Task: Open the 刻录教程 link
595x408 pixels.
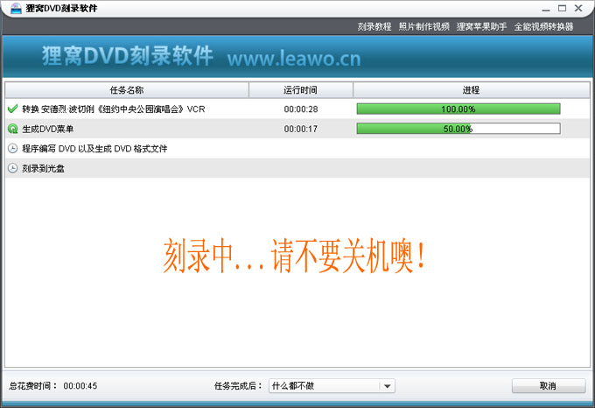Action: click(374, 26)
